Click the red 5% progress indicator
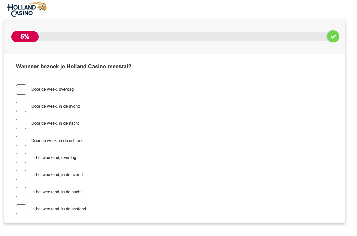Image resolution: width=357 pixels, height=236 pixels. [x=25, y=37]
